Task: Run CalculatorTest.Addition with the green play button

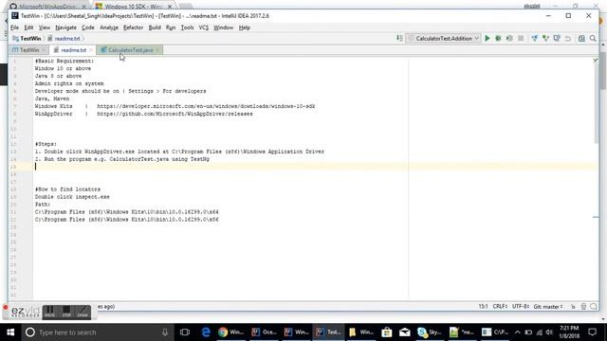Action: point(487,38)
